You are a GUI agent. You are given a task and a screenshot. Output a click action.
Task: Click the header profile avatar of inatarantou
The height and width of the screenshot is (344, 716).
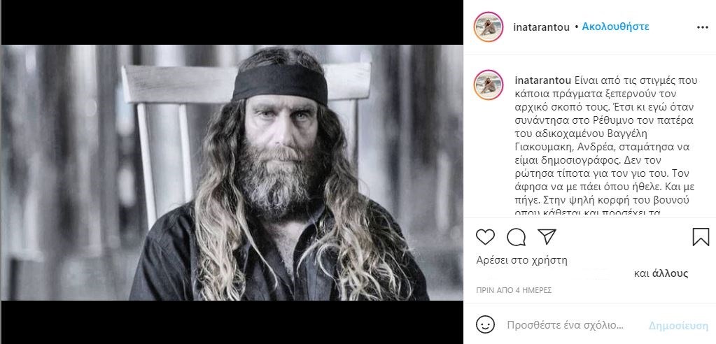tap(489, 27)
